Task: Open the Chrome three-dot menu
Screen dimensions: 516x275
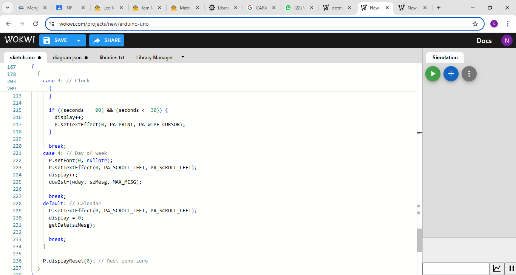Action: pos(508,24)
